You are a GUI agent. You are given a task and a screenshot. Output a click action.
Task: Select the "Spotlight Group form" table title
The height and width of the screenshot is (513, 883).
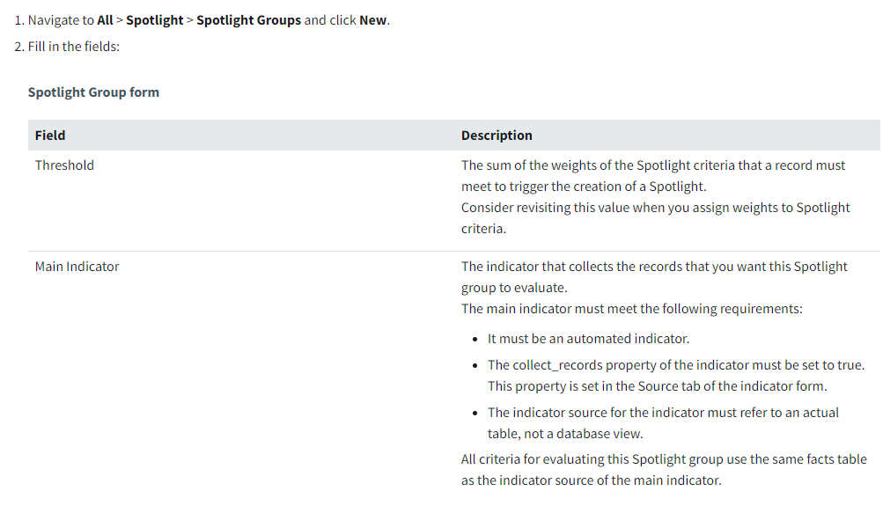pos(93,92)
